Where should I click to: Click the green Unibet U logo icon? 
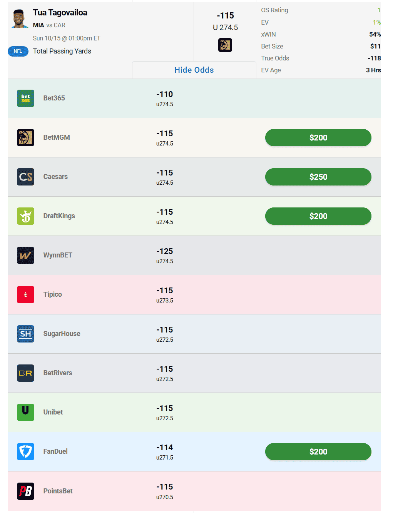coord(25,412)
